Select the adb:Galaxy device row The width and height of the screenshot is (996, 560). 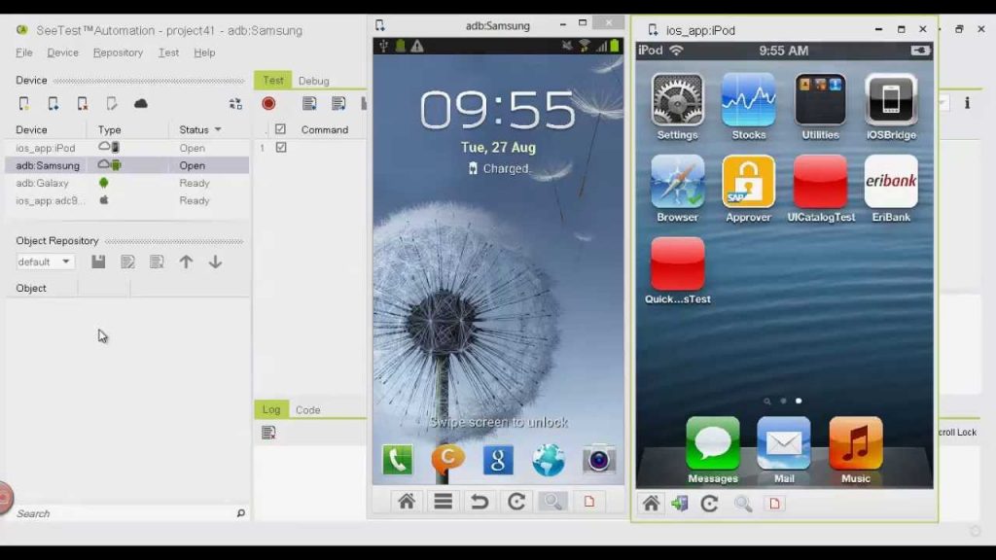pyautogui.click(x=127, y=183)
